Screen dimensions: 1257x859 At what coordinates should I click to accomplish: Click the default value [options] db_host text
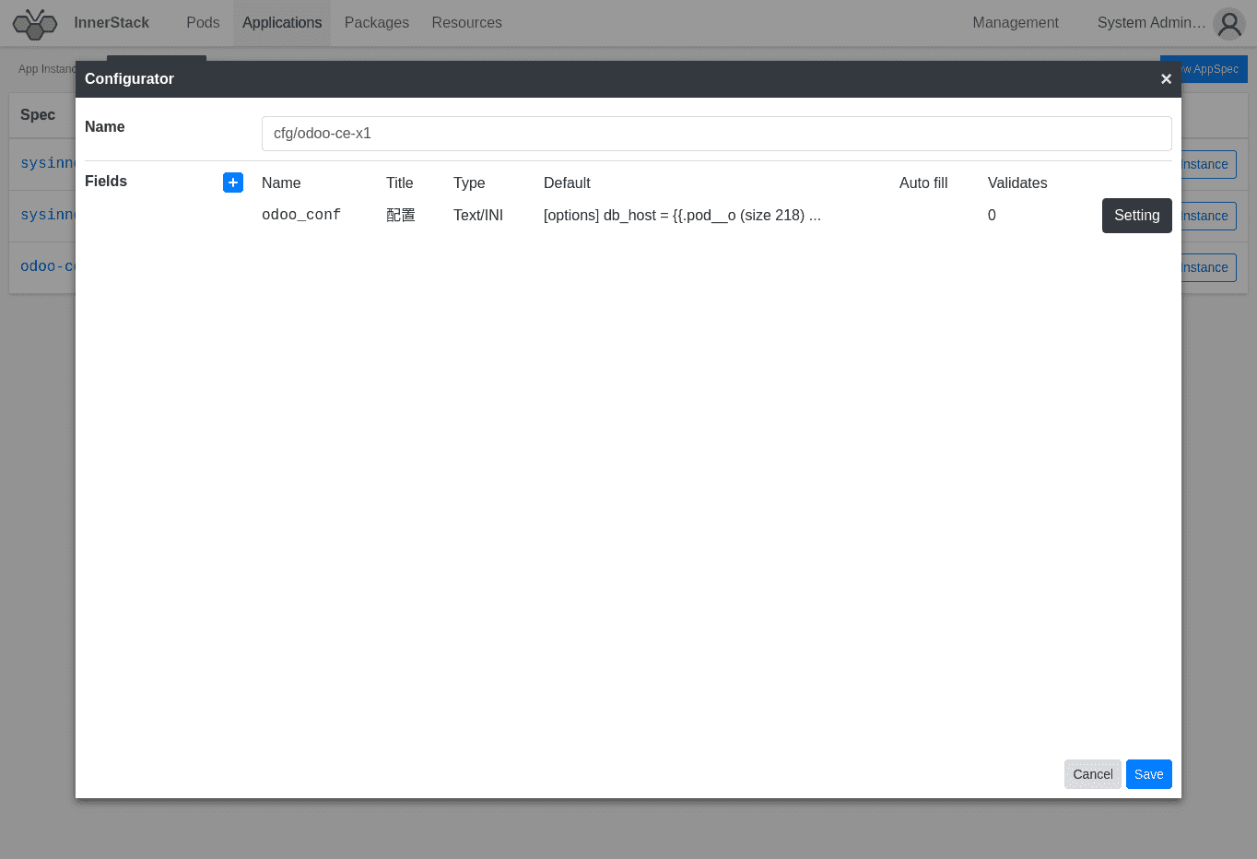682,215
